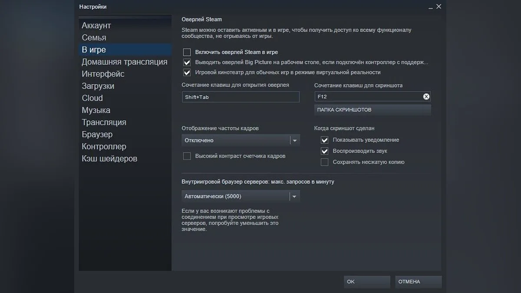Enable Сохранять несжатую копию checkbox
The image size is (521, 293).
coord(324,162)
